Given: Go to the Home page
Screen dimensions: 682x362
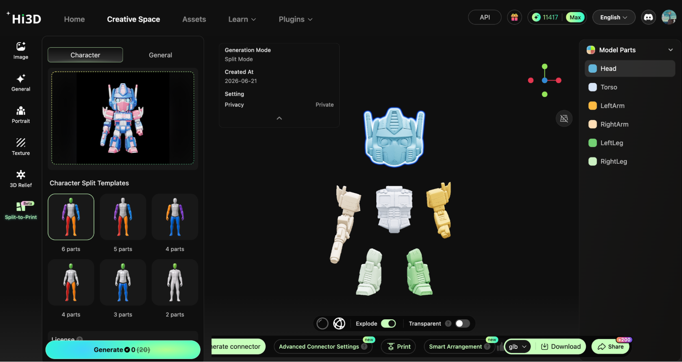Looking at the screenshot, I should tap(74, 19).
